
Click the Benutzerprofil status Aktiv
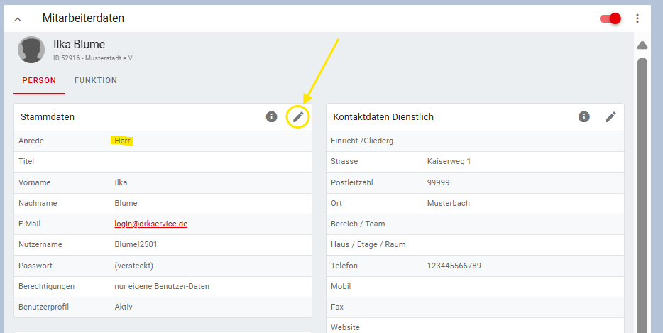pyautogui.click(x=124, y=307)
